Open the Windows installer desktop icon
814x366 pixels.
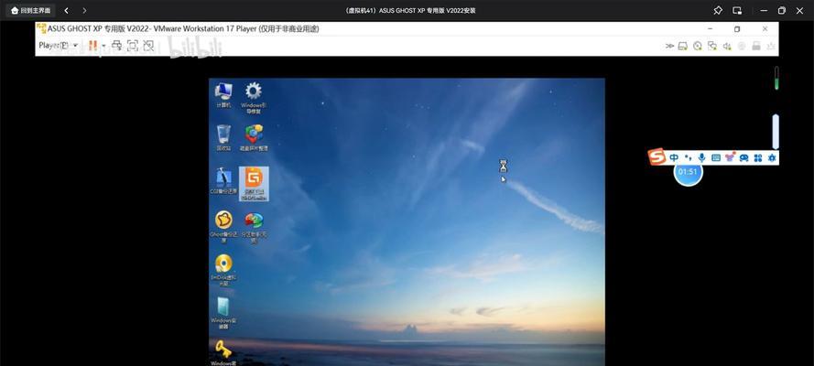(x=223, y=313)
